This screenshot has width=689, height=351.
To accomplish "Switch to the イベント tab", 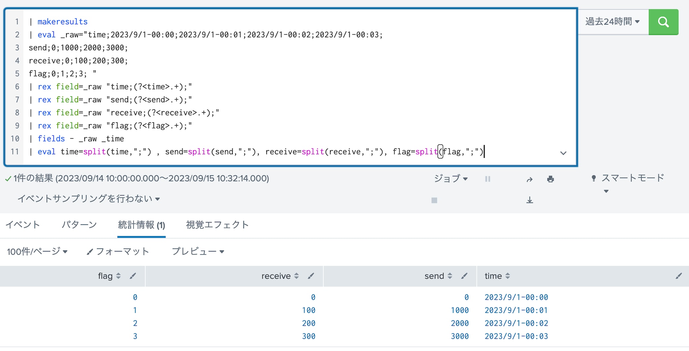I will point(23,225).
